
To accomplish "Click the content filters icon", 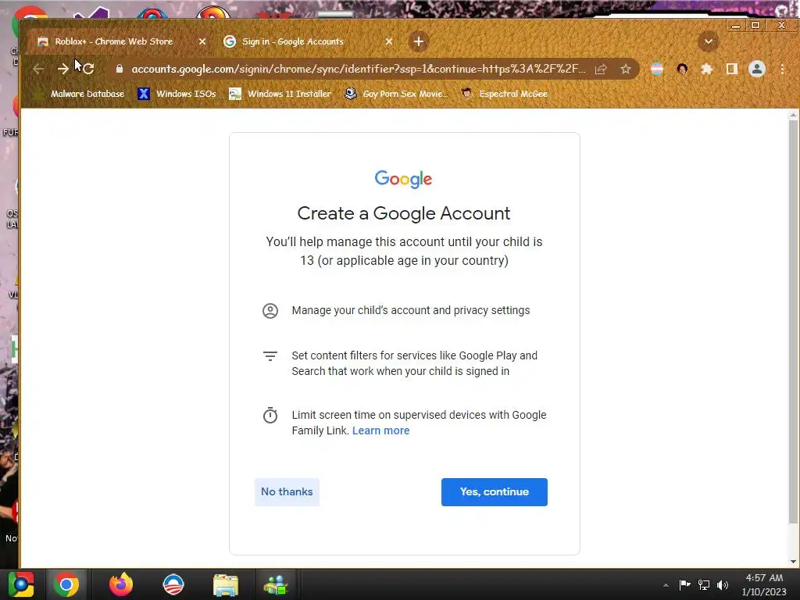I will coord(270,355).
